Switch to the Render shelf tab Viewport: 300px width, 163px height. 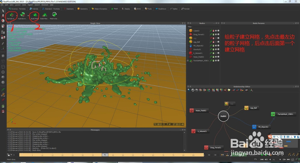[x=186, y=9]
